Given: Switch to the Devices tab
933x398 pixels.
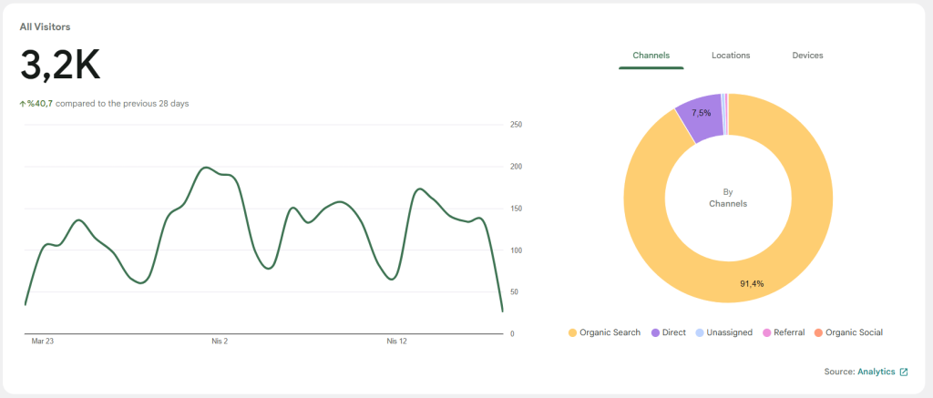Looking at the screenshot, I should tap(807, 56).
